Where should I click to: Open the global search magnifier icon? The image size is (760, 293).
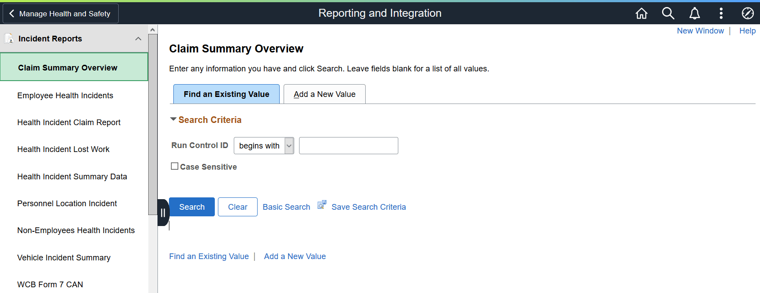click(x=668, y=14)
